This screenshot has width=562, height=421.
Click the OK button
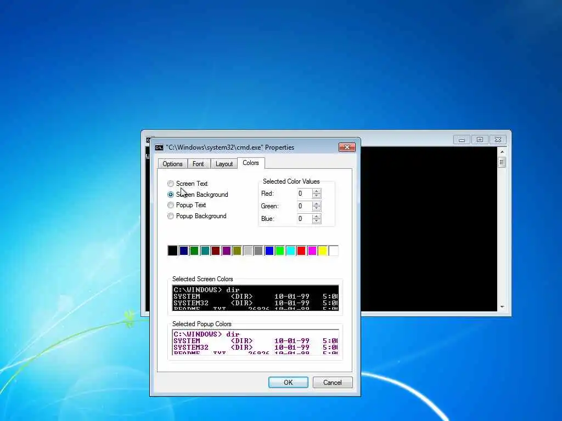tap(288, 382)
